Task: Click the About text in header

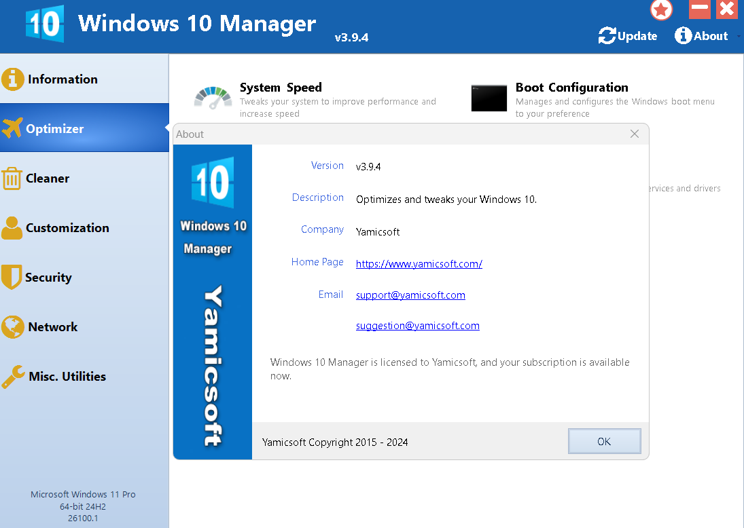Action: 710,36
